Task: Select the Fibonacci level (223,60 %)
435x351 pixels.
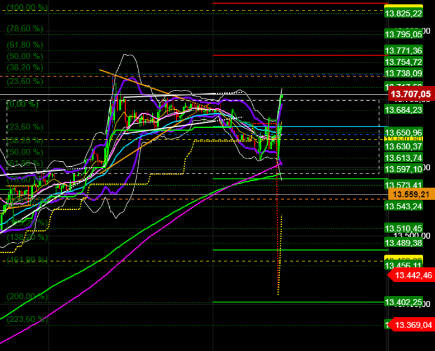Action: coord(28,318)
